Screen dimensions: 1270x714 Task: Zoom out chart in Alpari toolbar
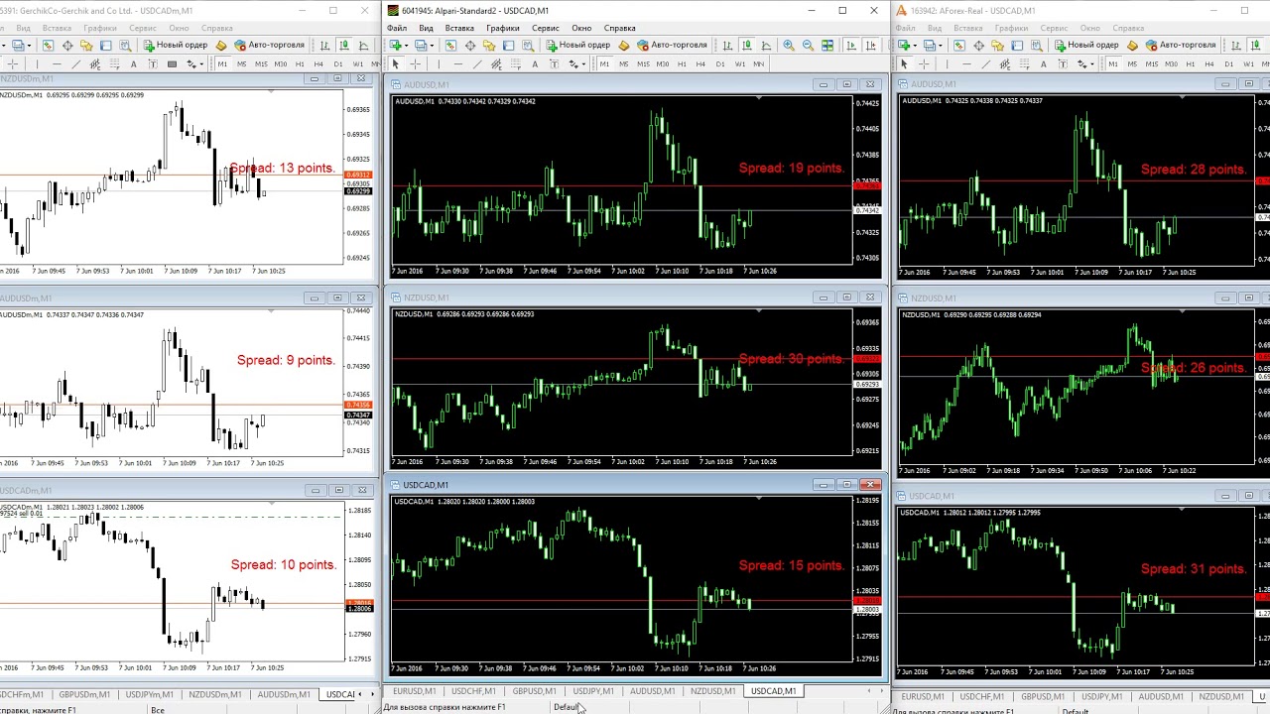[x=808, y=45]
